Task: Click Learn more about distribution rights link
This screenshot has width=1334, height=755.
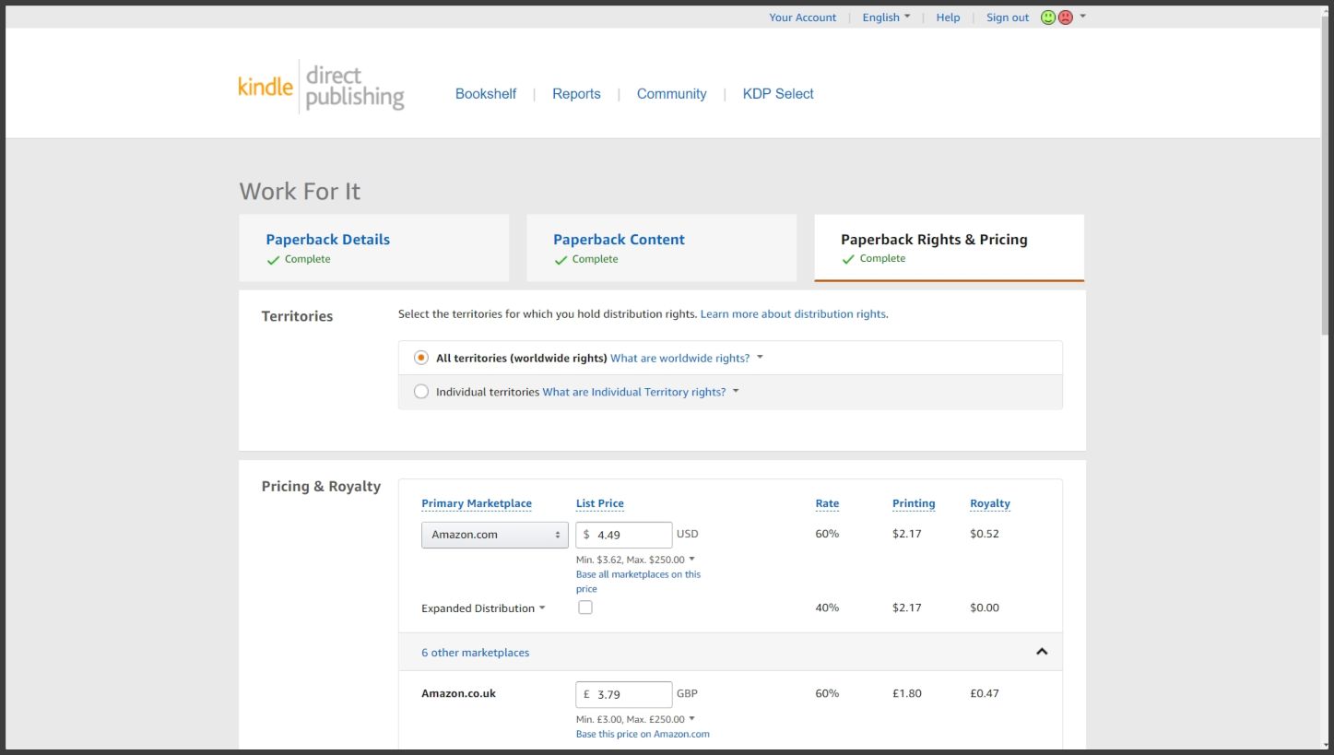Action: (x=793, y=314)
